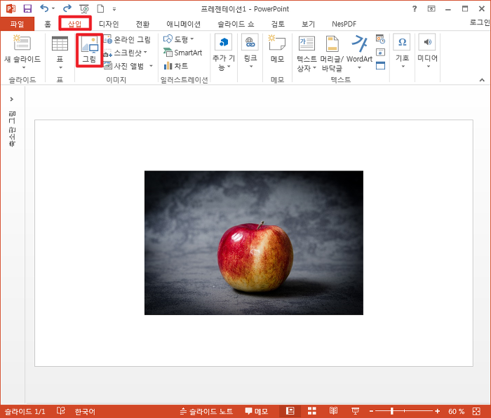Fit slide to current window
Image resolution: width=491 pixels, height=418 pixels.
pyautogui.click(x=476, y=411)
